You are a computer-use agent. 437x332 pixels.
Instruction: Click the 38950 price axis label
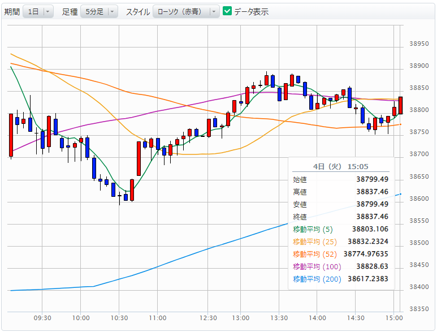pyautogui.click(x=419, y=44)
